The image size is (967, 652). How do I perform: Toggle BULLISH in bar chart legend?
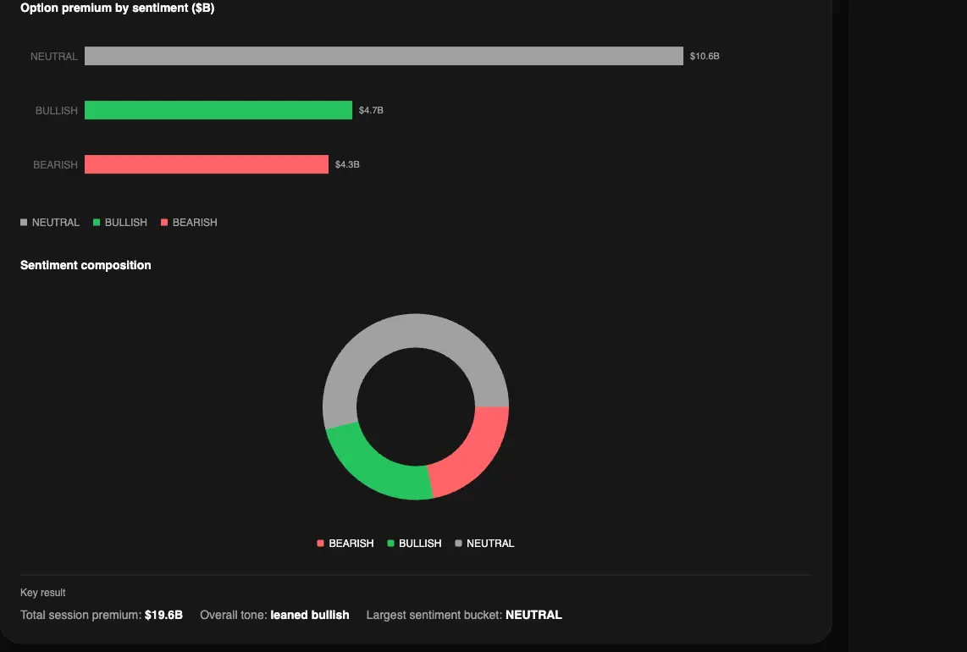tap(120, 223)
